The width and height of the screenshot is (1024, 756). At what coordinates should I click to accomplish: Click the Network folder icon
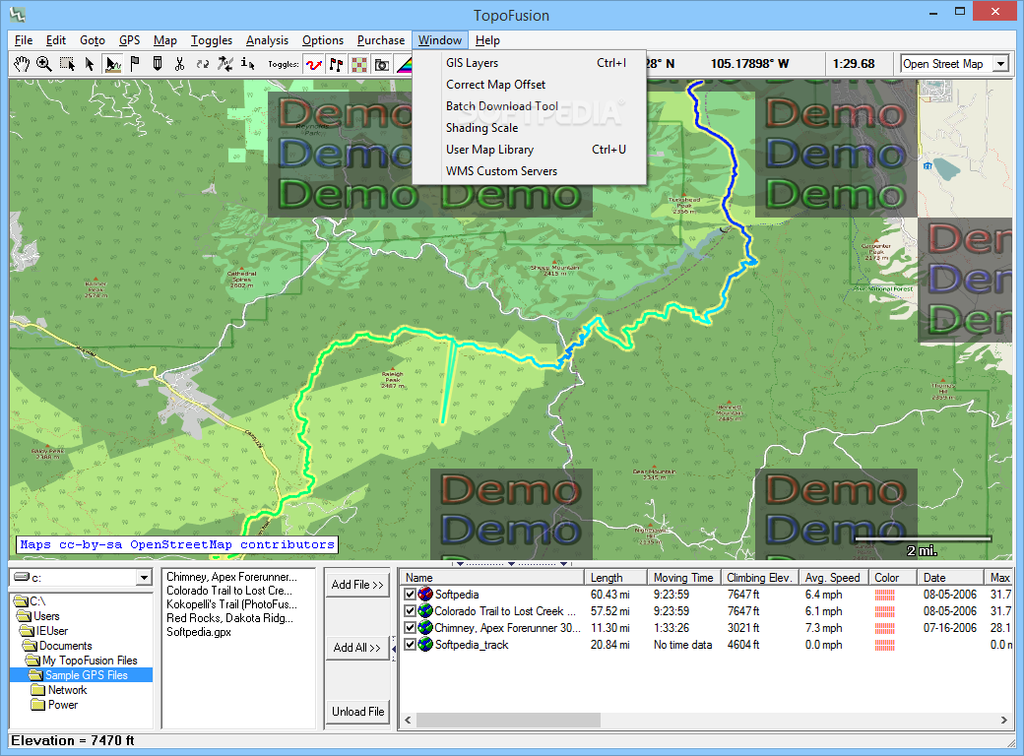[37, 690]
